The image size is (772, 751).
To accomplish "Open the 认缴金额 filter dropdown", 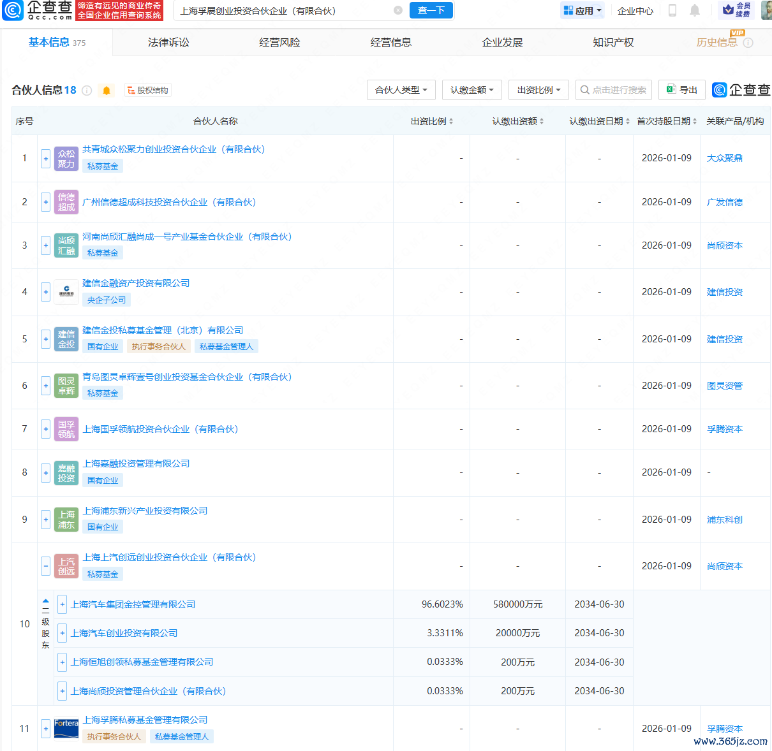I will pos(471,90).
